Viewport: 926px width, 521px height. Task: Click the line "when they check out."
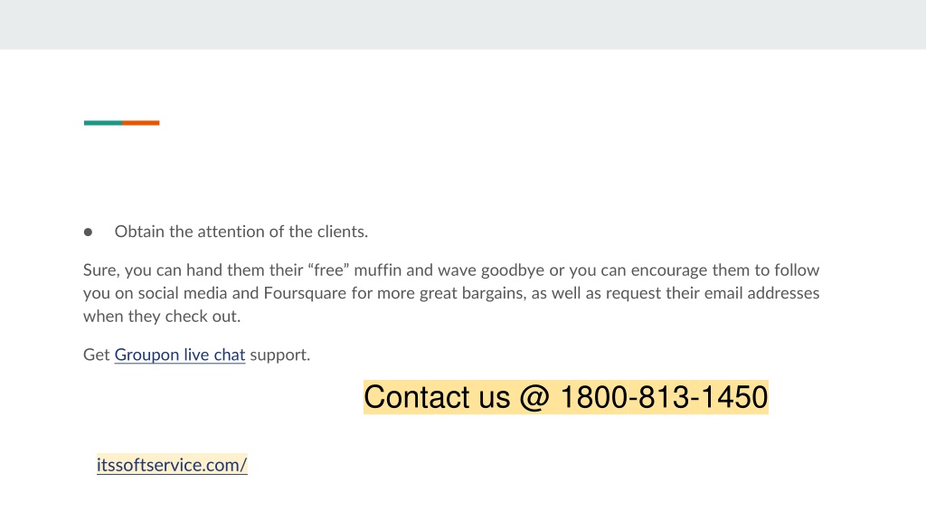[162, 316]
